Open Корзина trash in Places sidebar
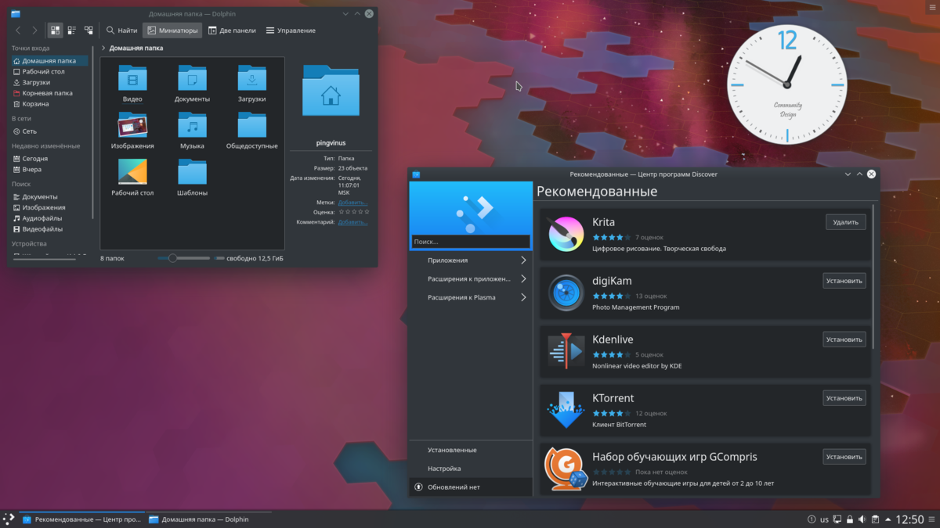Viewport: 940px width, 528px height. tap(49, 103)
